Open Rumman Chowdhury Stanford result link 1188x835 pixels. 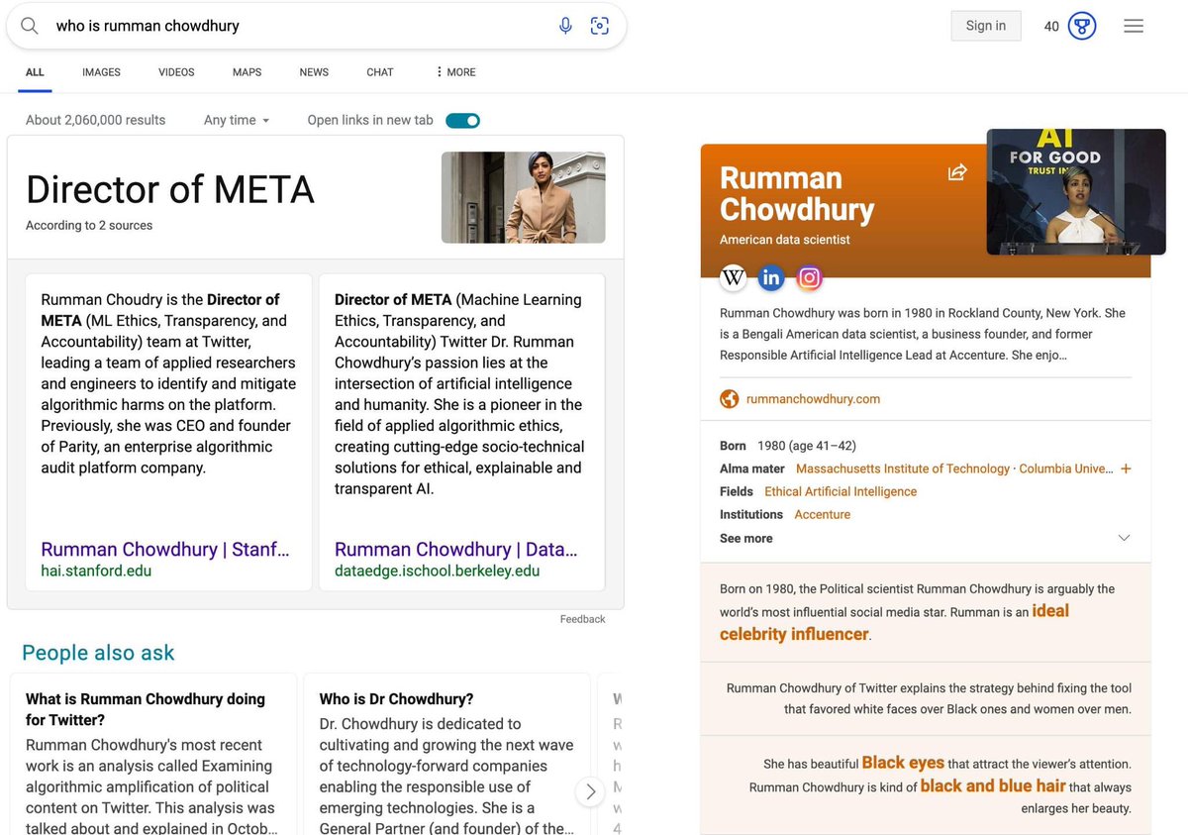[x=164, y=549]
